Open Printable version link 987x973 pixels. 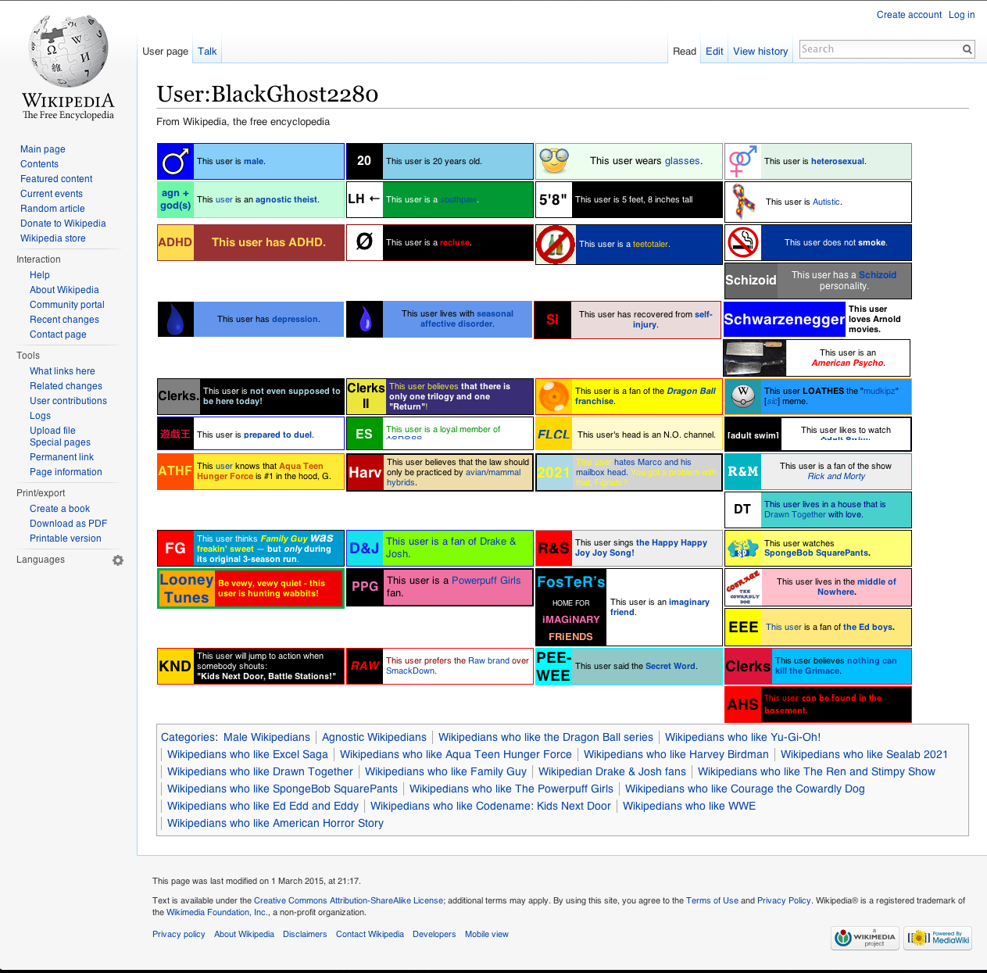point(66,538)
